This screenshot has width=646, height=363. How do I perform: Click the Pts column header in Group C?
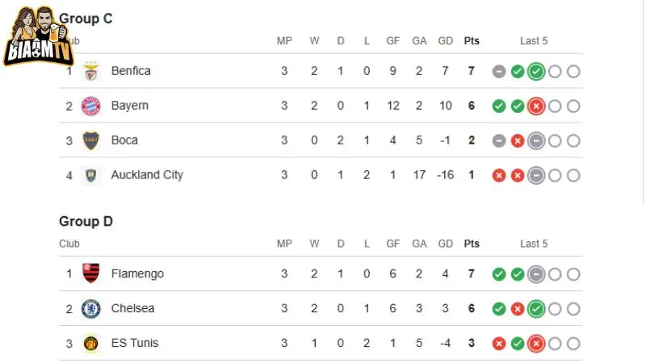coord(472,40)
